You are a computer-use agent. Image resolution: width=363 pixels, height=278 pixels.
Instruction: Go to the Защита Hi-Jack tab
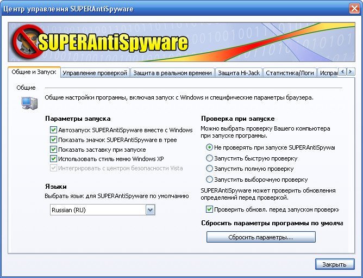(x=239, y=73)
